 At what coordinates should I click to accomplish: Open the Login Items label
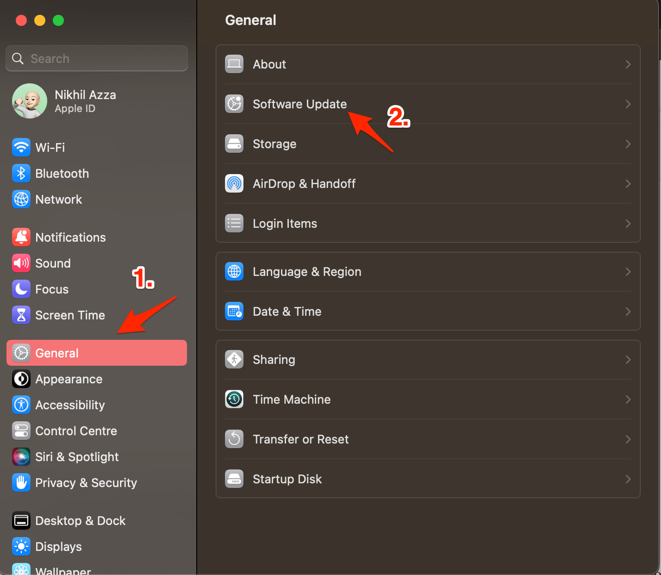pyautogui.click(x=285, y=224)
